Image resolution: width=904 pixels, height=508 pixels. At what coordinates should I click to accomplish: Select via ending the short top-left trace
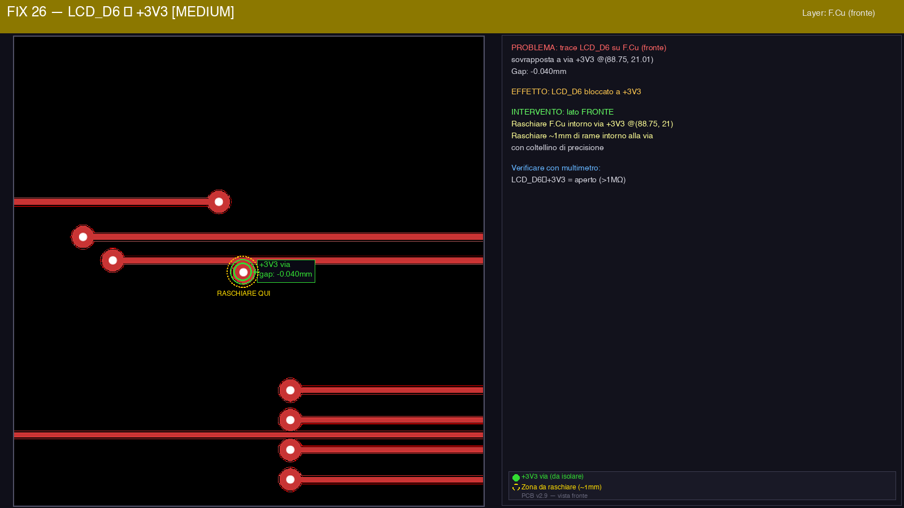pyautogui.click(x=219, y=202)
